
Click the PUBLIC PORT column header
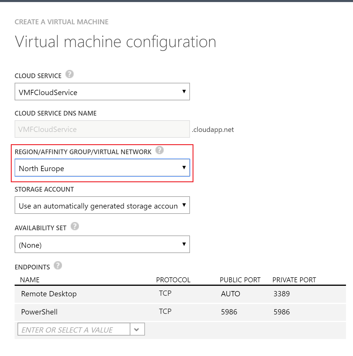pyautogui.click(x=240, y=280)
